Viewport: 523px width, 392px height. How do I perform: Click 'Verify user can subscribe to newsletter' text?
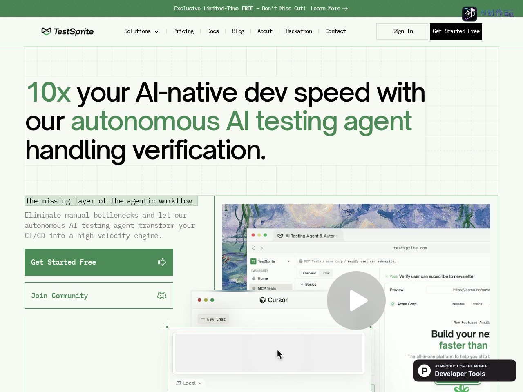[x=437, y=276]
